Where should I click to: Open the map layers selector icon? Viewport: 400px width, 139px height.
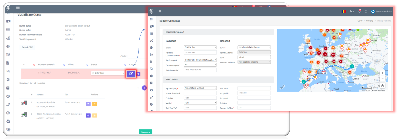tap(382, 85)
